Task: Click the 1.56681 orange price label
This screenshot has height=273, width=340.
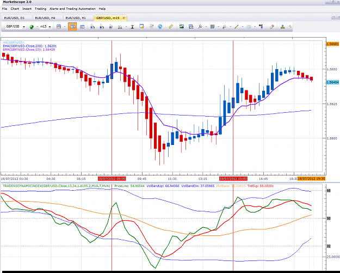Action: (332, 44)
